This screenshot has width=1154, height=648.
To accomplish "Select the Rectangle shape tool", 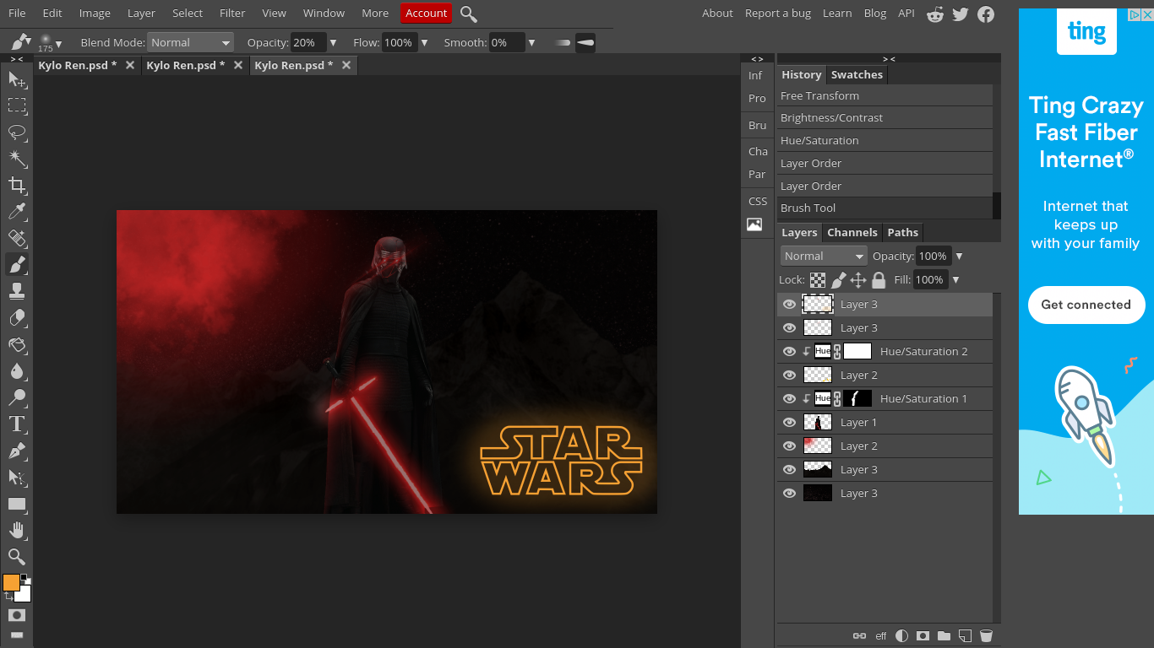I will pos(16,504).
